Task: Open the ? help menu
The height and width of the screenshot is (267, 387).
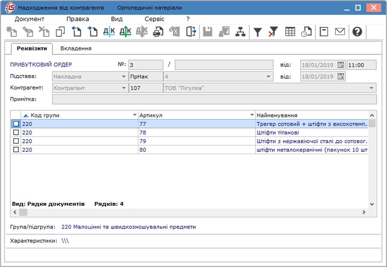Action: tap(188, 19)
